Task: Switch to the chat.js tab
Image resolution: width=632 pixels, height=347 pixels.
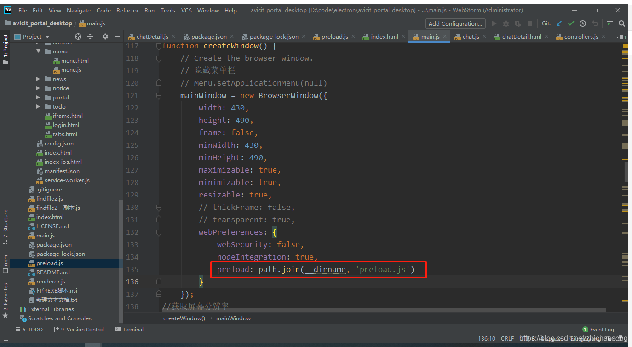Action: 471,36
